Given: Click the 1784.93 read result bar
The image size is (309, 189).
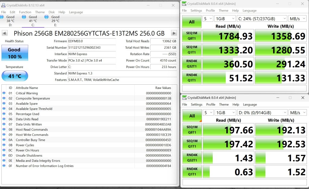Looking at the screenshot, I should coord(228,36).
